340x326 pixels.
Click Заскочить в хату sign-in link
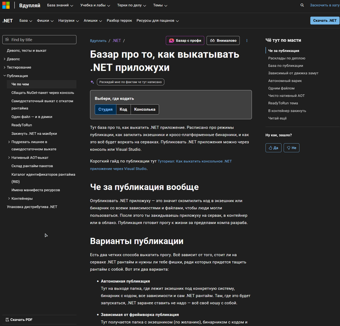coord(324,5)
